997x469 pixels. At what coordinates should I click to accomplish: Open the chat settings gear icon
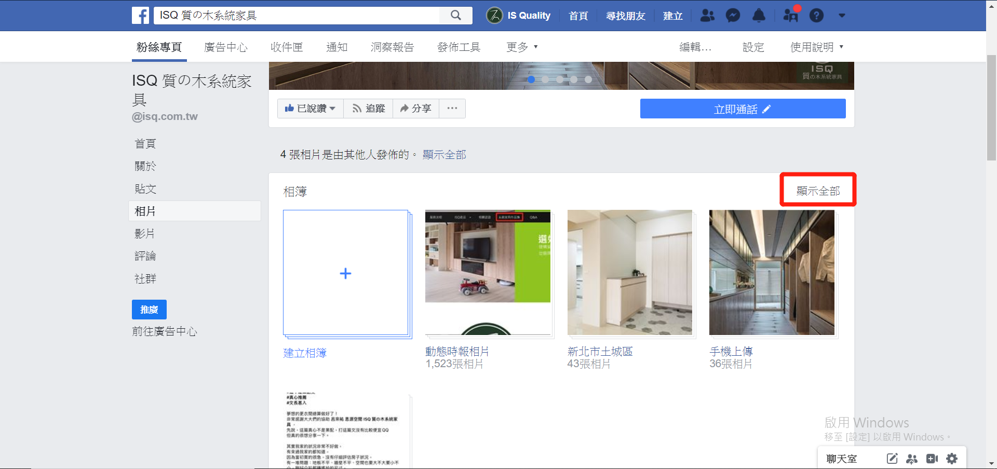coord(952,459)
